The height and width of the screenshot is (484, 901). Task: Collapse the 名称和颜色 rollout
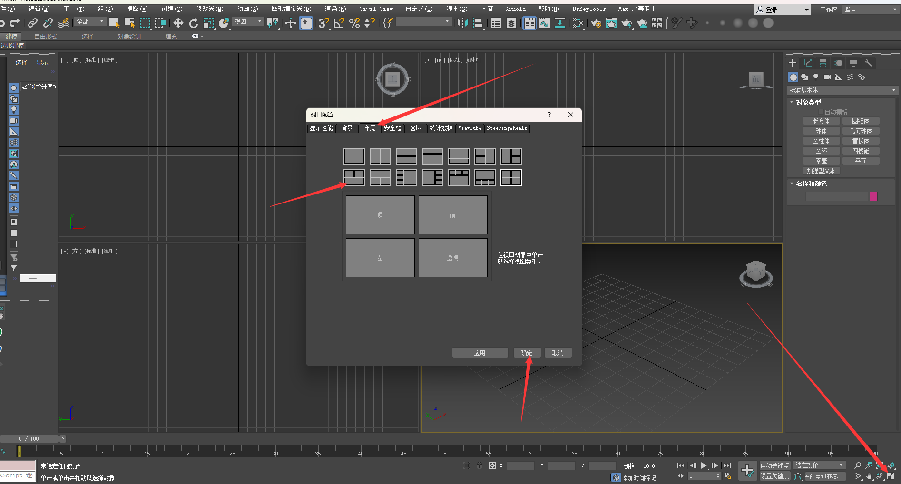[x=811, y=184]
